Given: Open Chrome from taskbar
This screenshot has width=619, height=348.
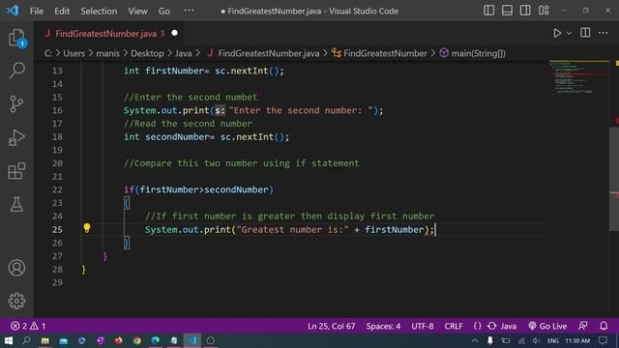Looking at the screenshot, I should [x=137, y=340].
